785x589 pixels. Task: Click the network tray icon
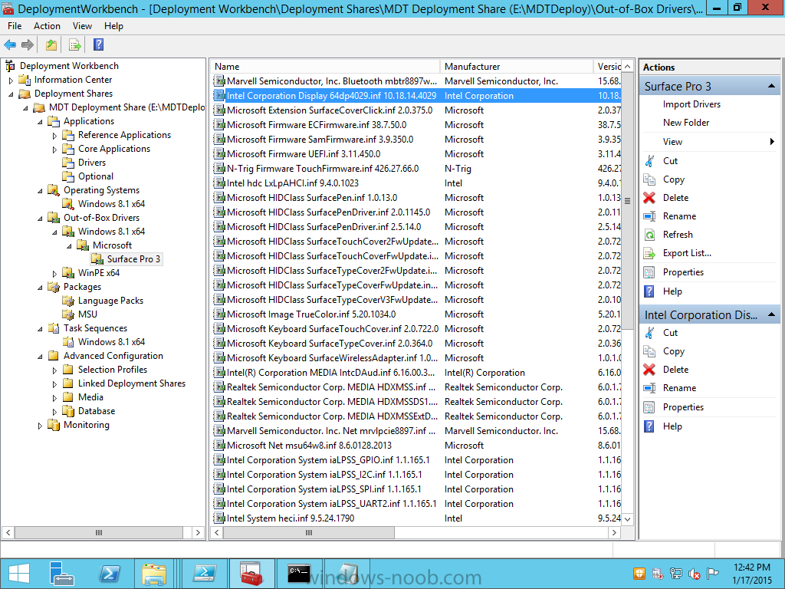click(676, 574)
